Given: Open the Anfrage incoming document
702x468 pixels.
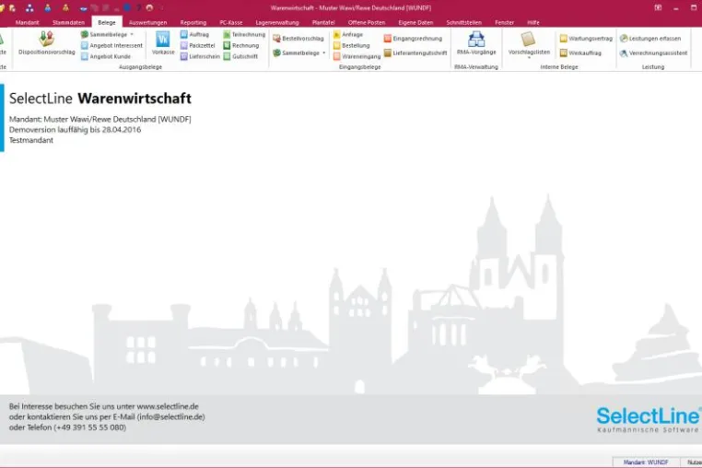Looking at the screenshot, I should point(348,34).
